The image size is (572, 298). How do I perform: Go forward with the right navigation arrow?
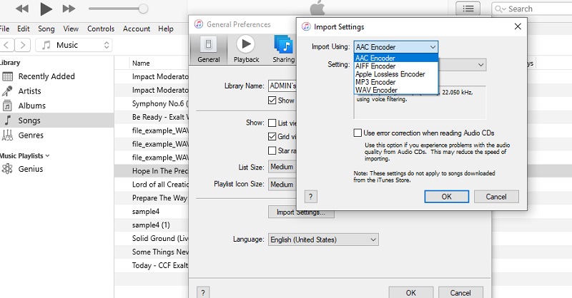23,45
